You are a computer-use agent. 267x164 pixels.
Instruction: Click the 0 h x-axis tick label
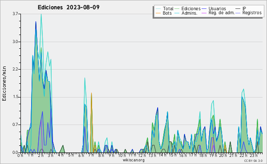pos(20,155)
